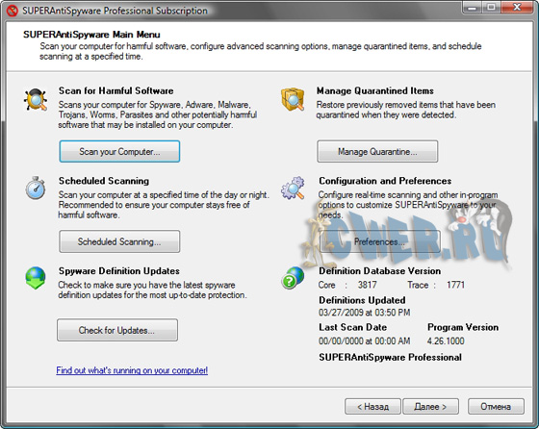Open Preferences button

[x=380, y=241]
